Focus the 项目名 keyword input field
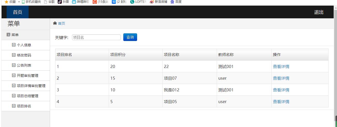Image resolution: width=337 pixels, height=127 pixels. 96,37
